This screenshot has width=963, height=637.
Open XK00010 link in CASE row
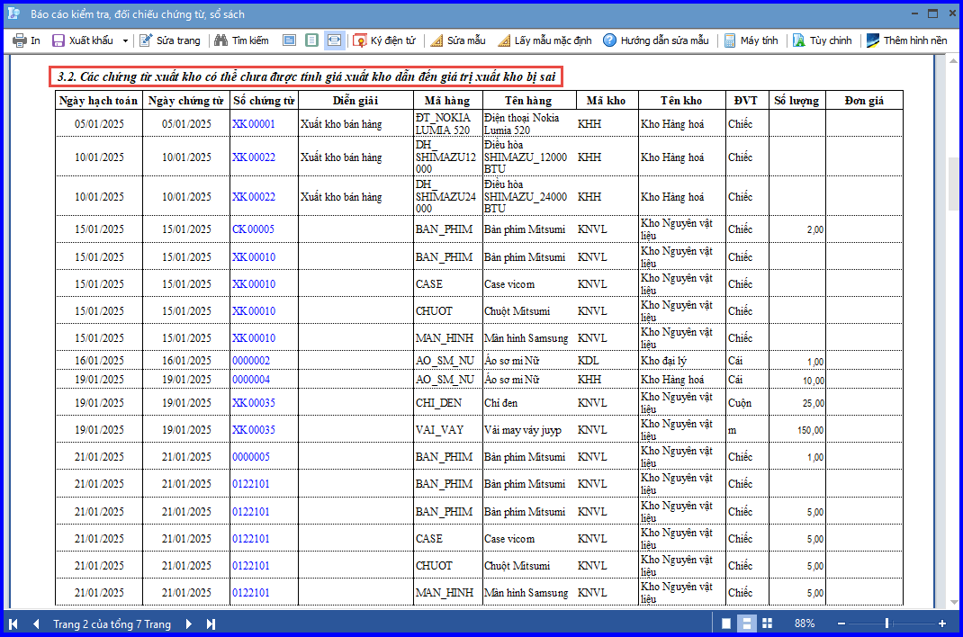[x=254, y=284]
